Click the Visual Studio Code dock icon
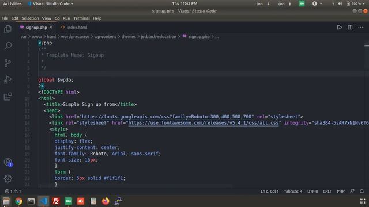The width and height of the screenshot is (369, 207). [x=43, y=201]
